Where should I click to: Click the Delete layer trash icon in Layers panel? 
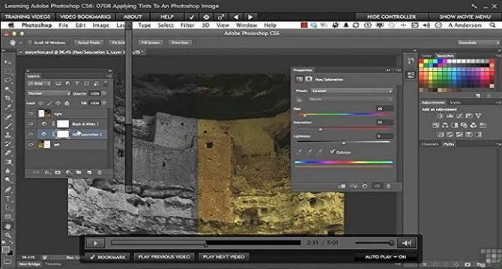click(100, 173)
